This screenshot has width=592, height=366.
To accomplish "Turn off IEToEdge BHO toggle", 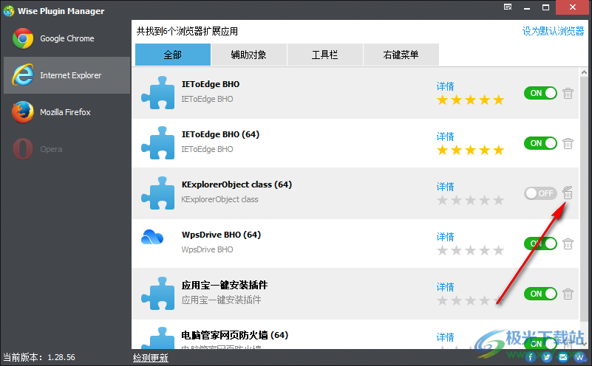I will point(540,93).
